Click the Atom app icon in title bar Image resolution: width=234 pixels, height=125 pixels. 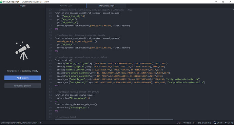click(x=1, y=2)
